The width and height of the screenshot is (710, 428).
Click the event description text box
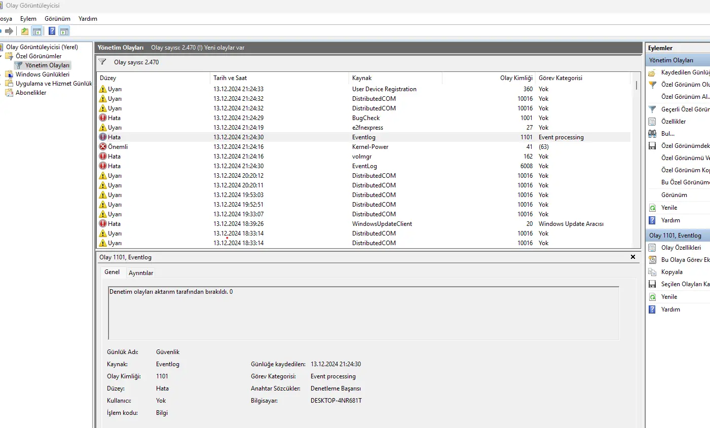point(363,313)
